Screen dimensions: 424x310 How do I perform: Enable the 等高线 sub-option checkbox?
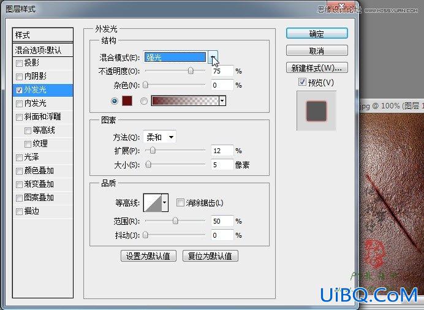click(28, 131)
